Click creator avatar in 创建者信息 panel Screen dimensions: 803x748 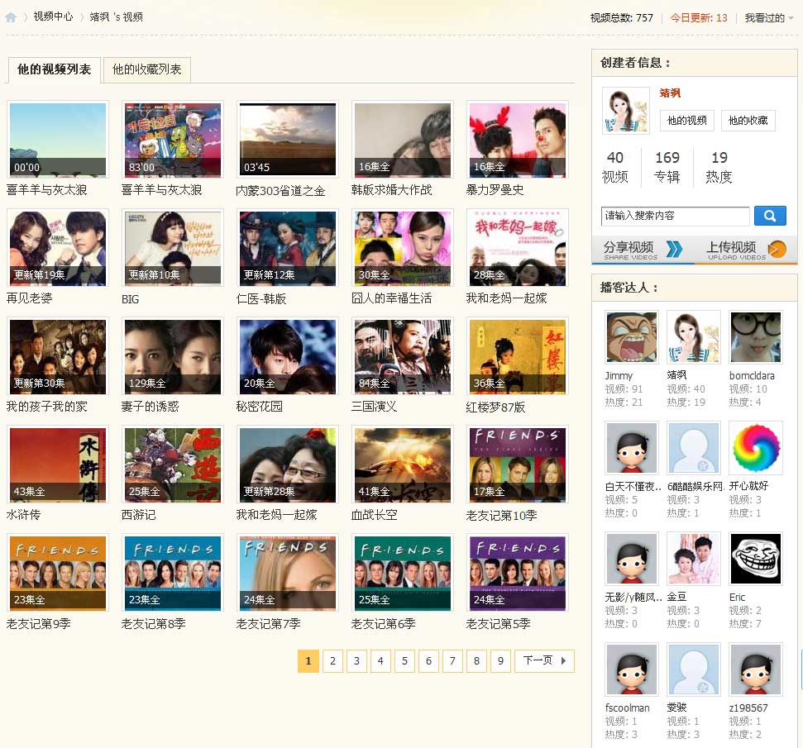coord(626,111)
